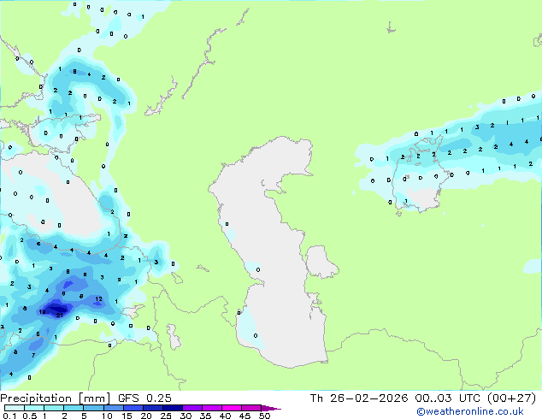The image size is (542, 419).
Task: Click the 25–30 mm dark navy legend box
Action: coord(172,408)
